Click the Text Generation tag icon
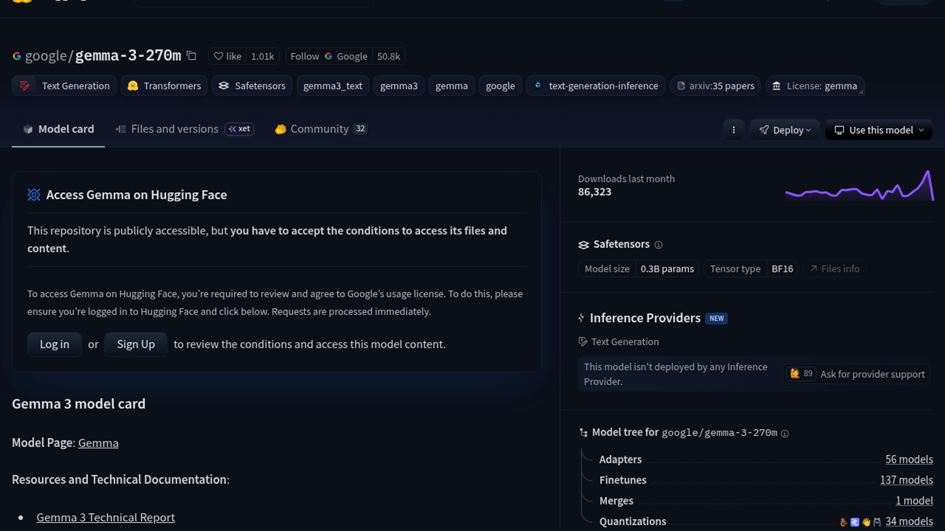Screen dimensions: 945x531 tap(25, 86)
